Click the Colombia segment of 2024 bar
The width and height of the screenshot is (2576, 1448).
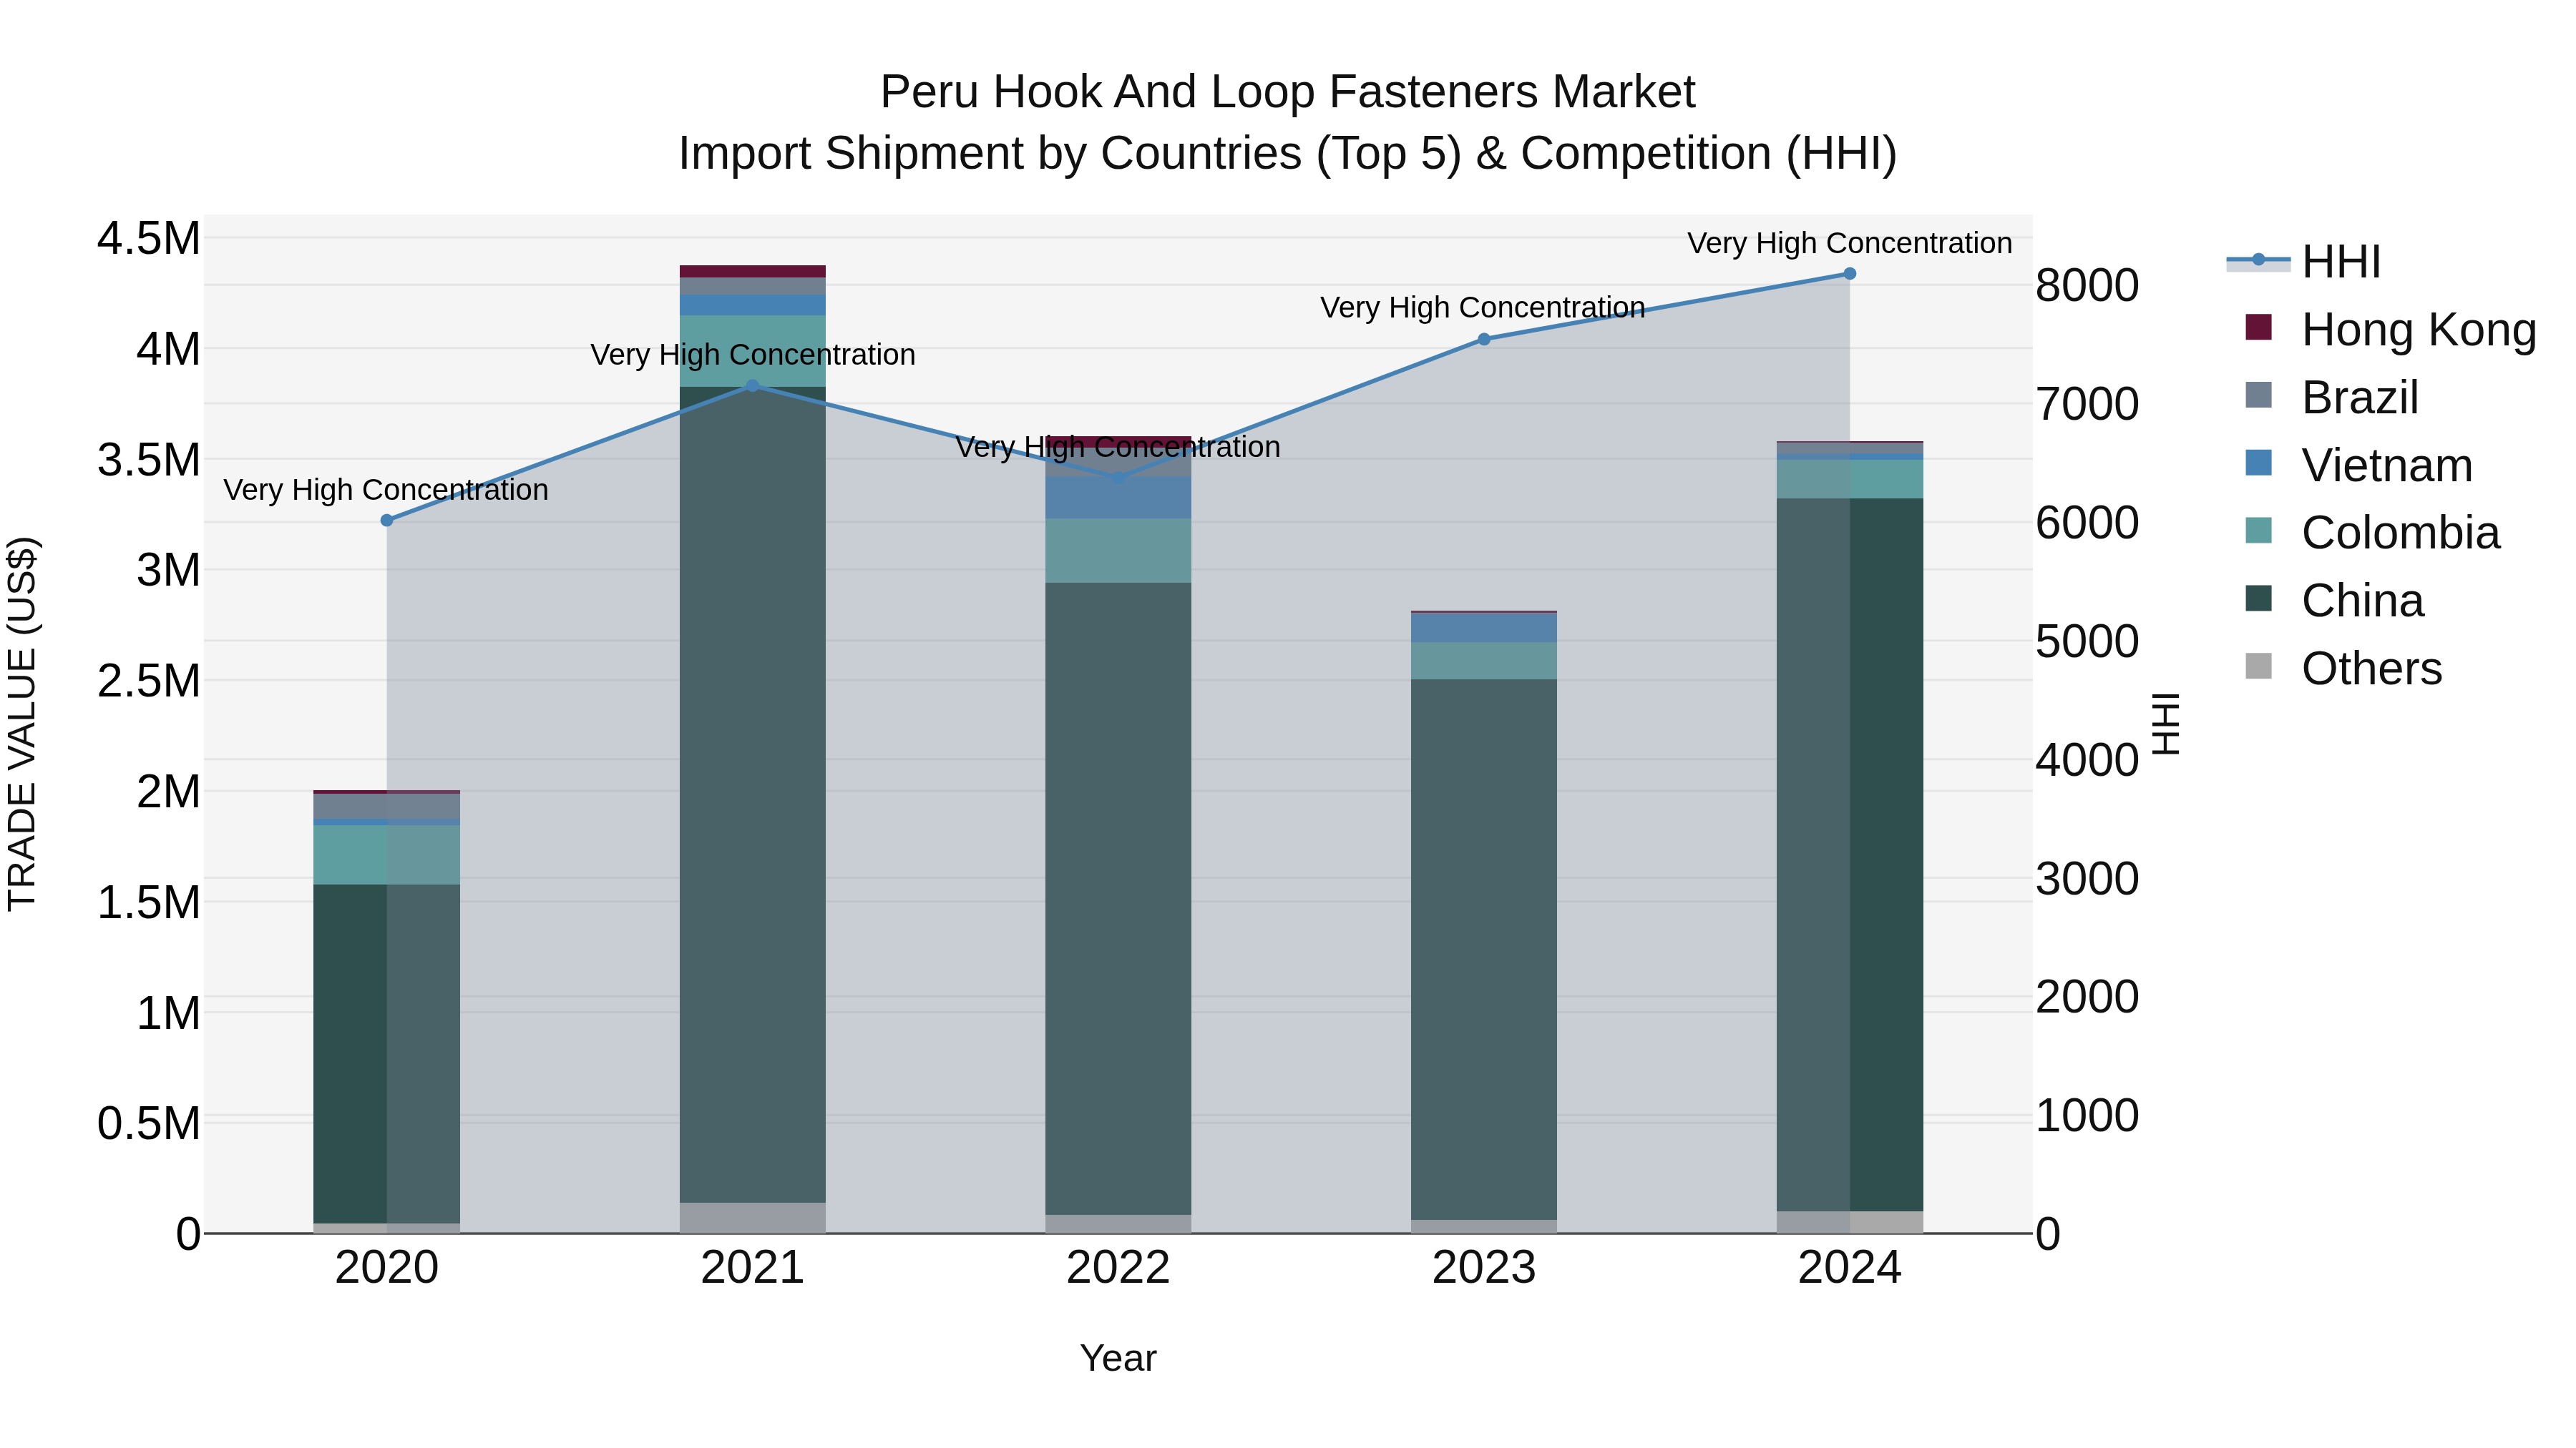1849,478
